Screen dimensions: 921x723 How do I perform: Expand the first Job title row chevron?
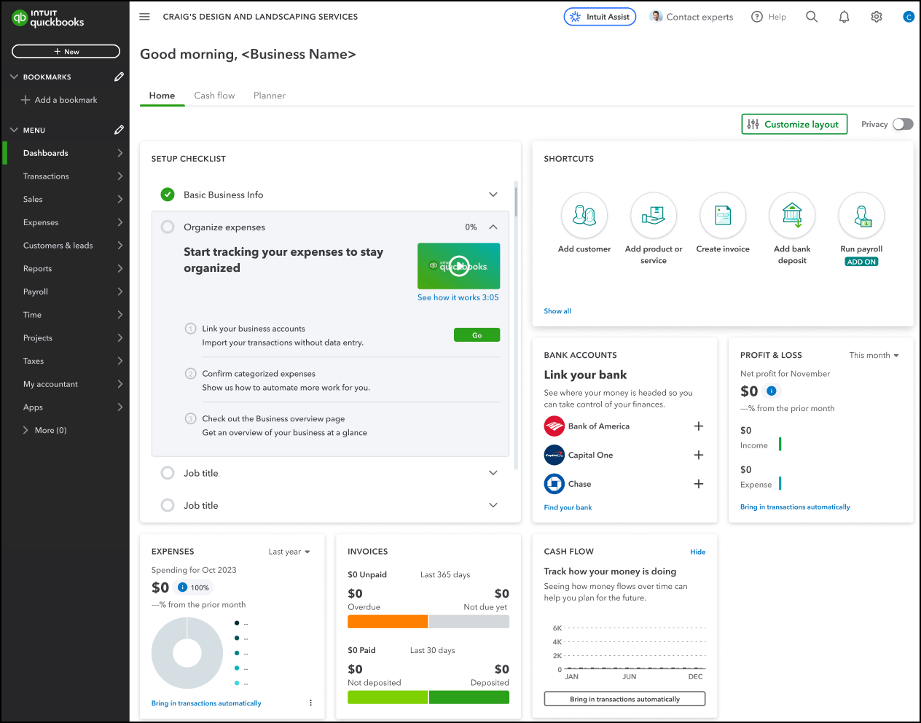point(493,473)
